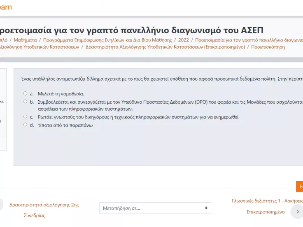Screen dimensions: 303x227
Task: Open the Μεταπήδηση σε... dropdown
Action: coord(155,208)
